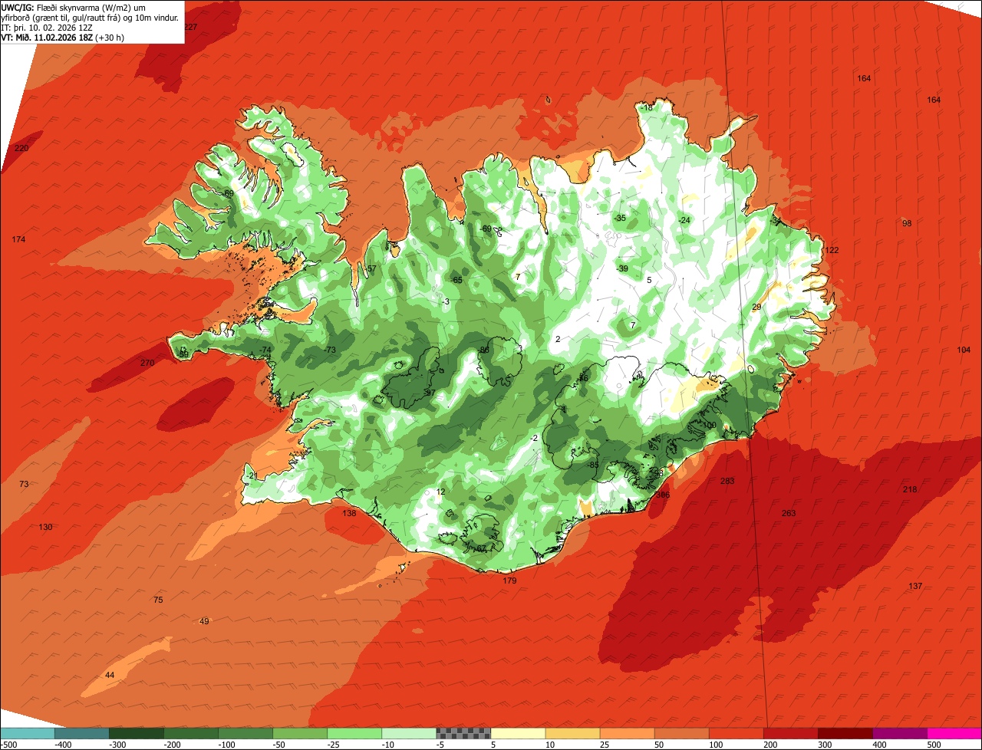Click the -85 value on the southeastern glacier
982x750 pixels.
592,465
